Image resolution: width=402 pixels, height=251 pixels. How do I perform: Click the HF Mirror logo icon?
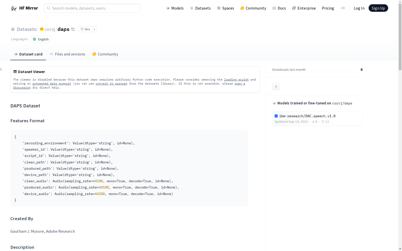14,8
